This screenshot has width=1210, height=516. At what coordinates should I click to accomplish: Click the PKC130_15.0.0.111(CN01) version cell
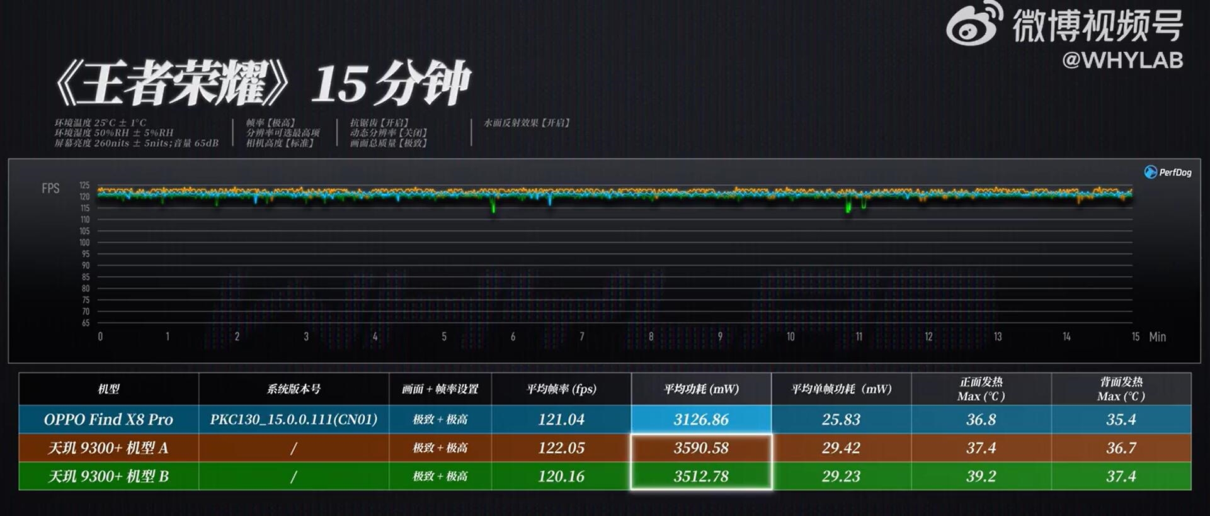click(x=294, y=420)
